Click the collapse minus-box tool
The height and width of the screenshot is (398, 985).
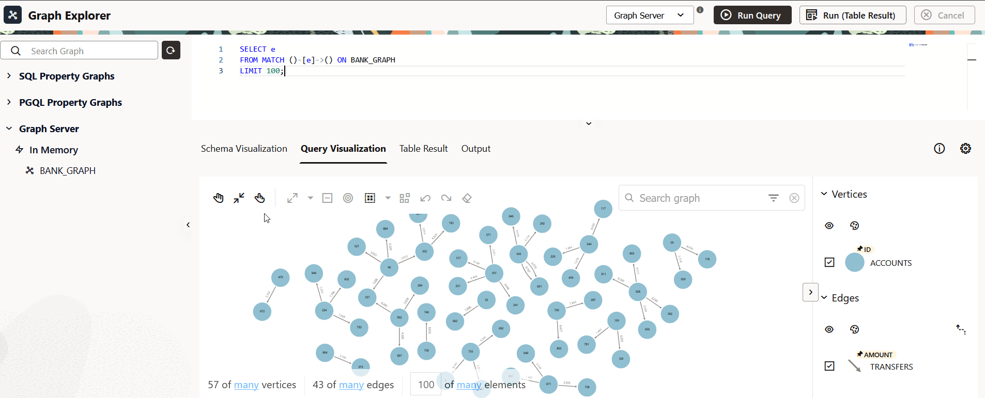pyautogui.click(x=327, y=198)
